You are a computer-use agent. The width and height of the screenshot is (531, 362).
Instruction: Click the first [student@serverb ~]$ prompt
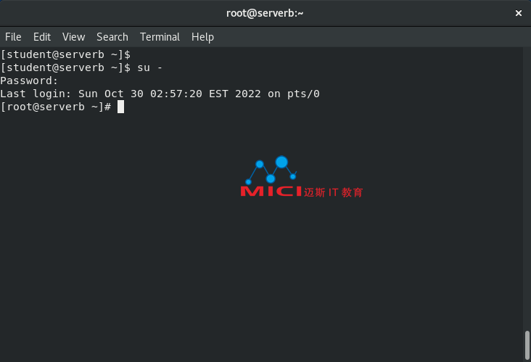65,54
